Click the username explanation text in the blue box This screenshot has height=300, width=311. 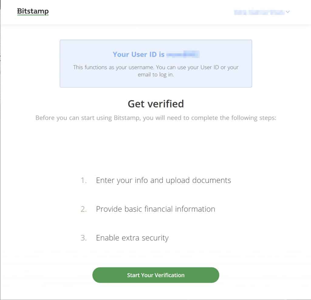(x=155, y=71)
